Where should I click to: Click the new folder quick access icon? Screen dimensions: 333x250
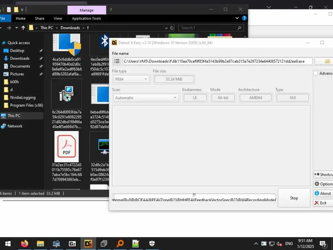16,10
